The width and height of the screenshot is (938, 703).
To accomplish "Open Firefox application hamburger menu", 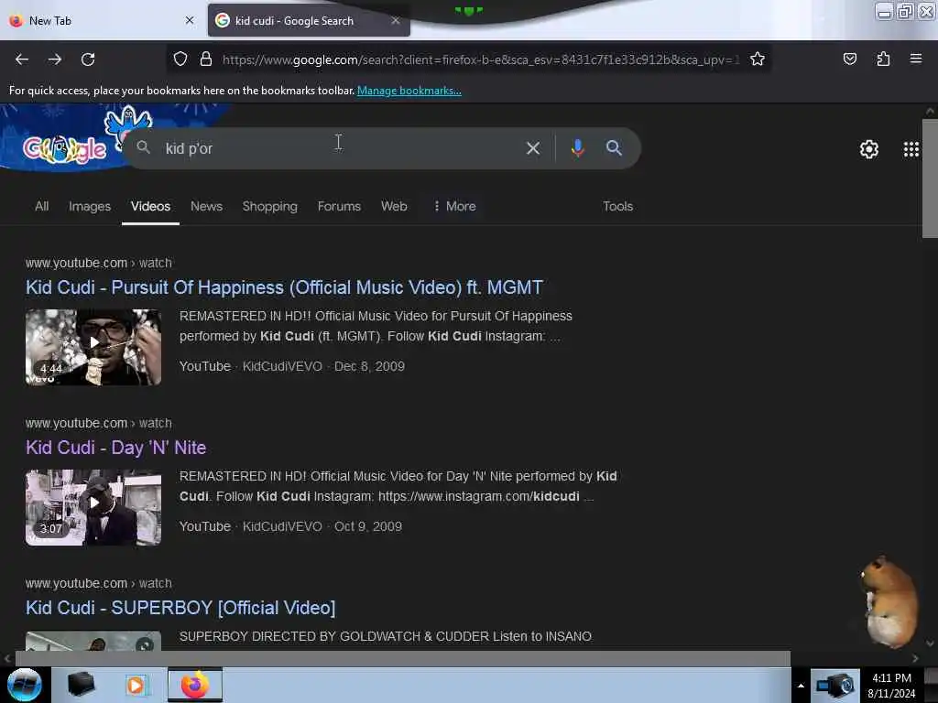I will pyautogui.click(x=916, y=59).
